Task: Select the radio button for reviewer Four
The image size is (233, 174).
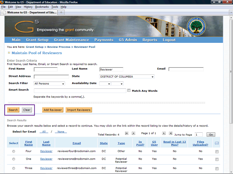Action: coord(14,151)
